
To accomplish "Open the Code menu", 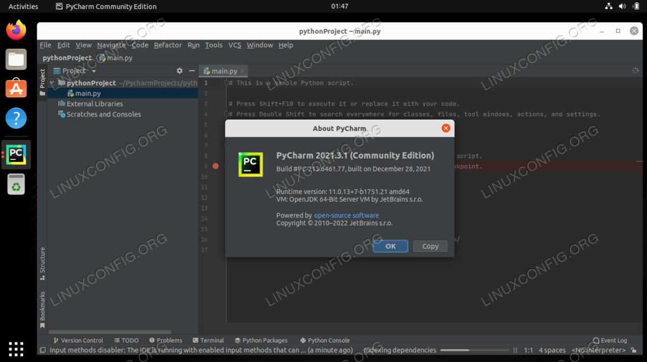I will (140, 45).
